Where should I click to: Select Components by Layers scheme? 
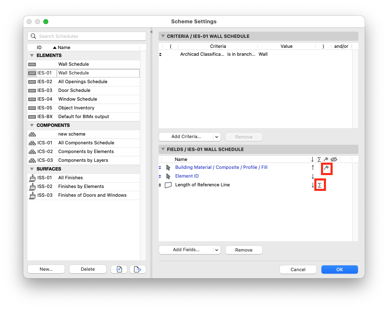click(x=84, y=160)
